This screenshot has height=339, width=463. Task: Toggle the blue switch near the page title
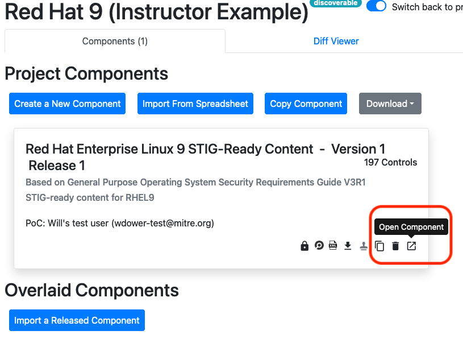point(376,6)
